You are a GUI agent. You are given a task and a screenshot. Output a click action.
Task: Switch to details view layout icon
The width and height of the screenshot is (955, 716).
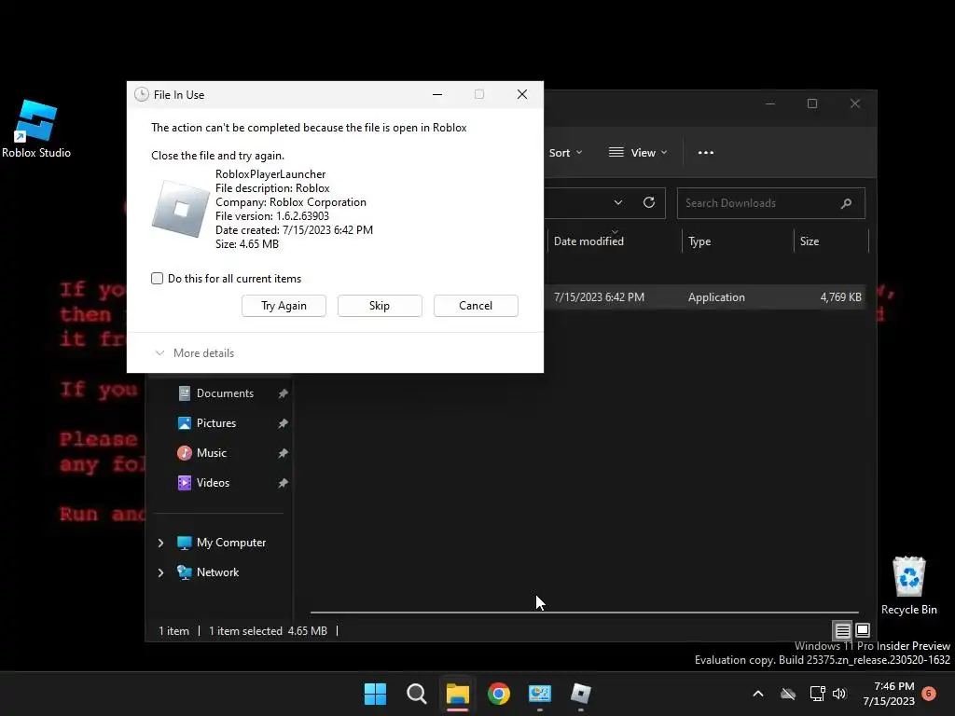[x=842, y=630]
